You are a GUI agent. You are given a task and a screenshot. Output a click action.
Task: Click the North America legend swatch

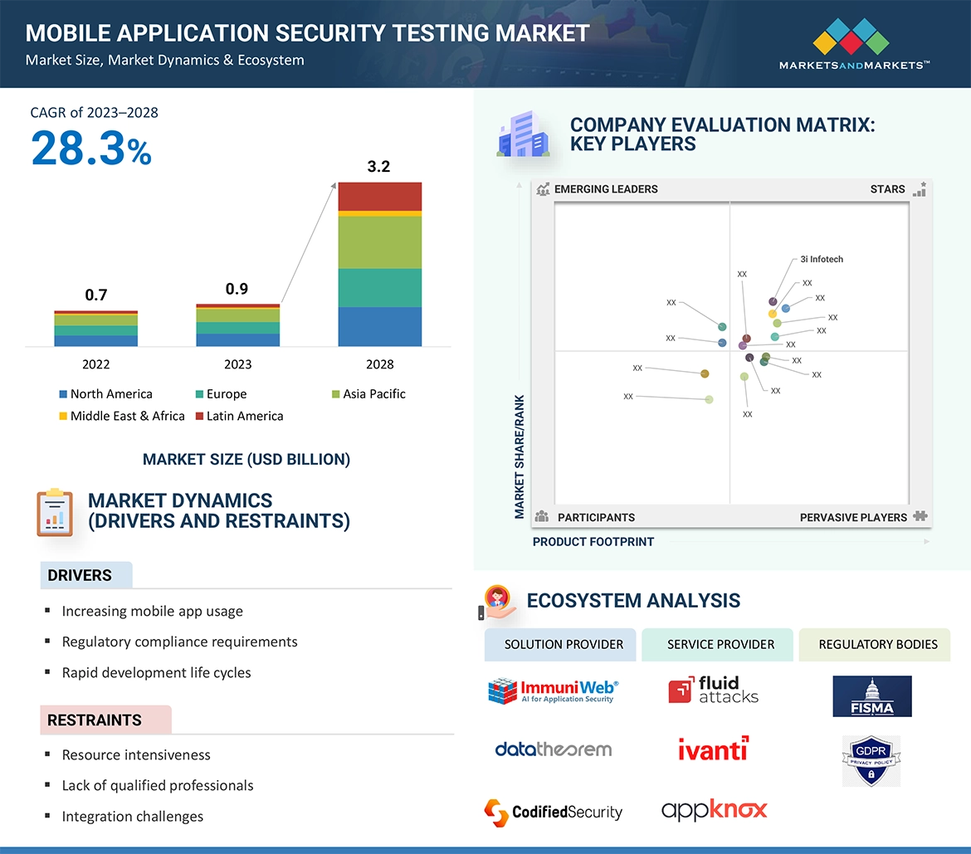pyautogui.click(x=63, y=394)
